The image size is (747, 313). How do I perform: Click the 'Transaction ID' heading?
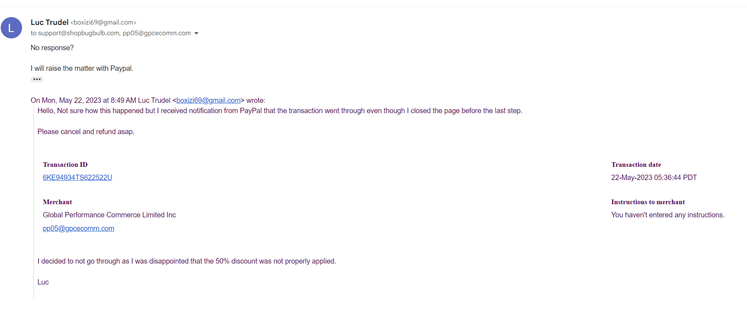tap(65, 165)
